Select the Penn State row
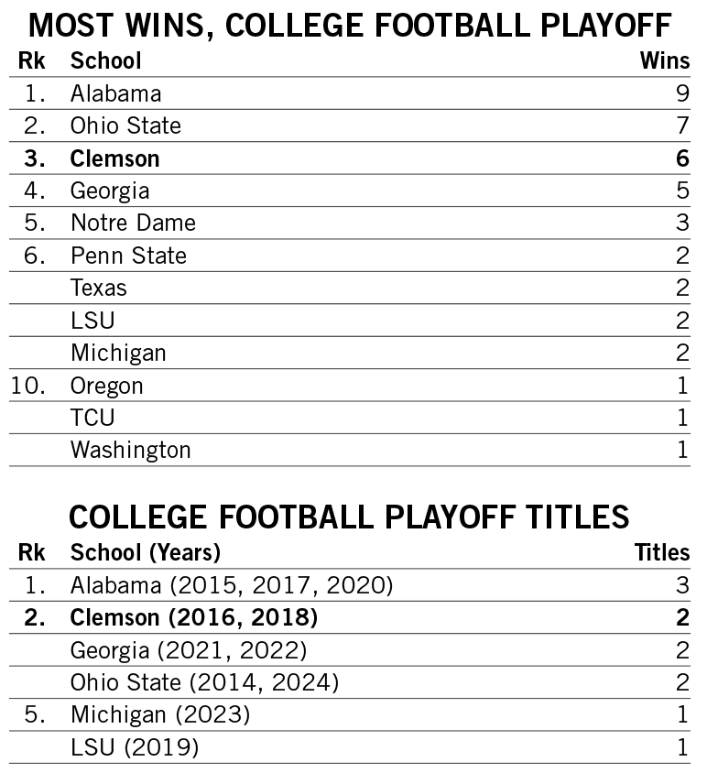 (128, 256)
